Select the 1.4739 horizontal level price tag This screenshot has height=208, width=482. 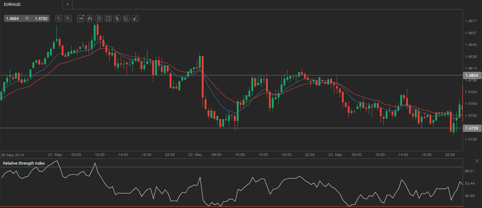pyautogui.click(x=472, y=128)
